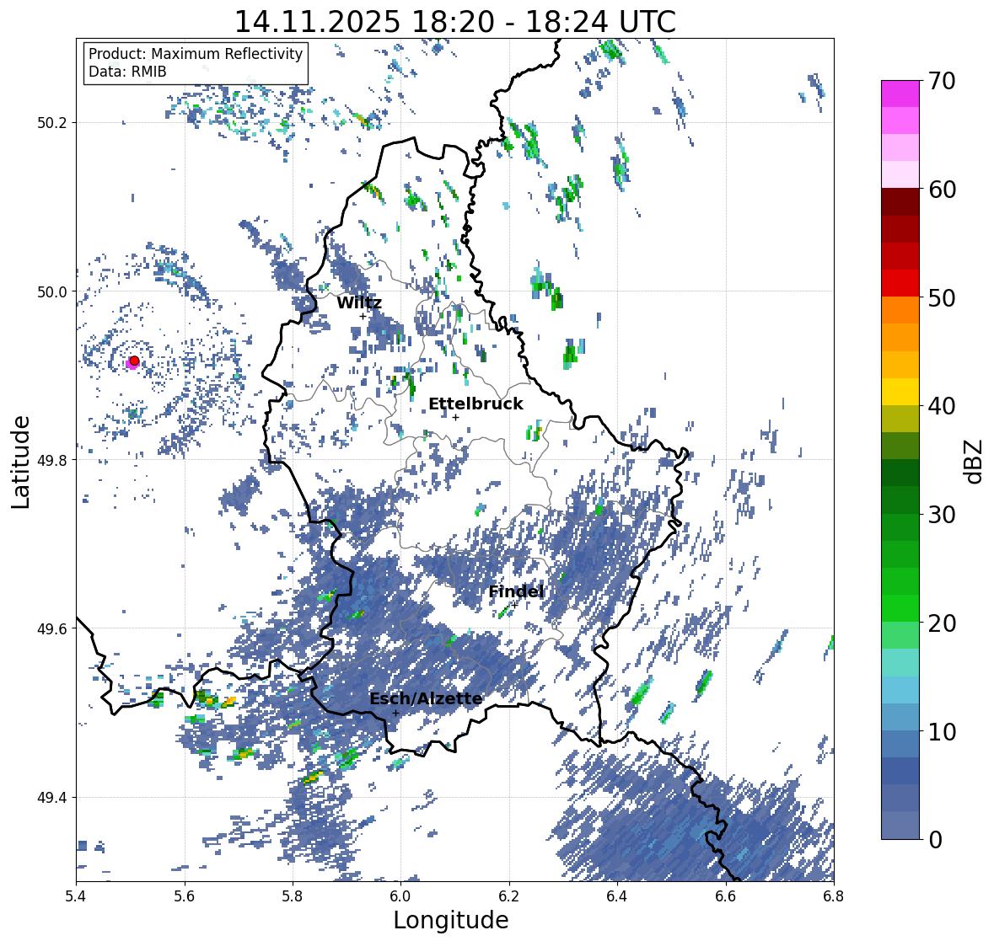
Task: Click the 5.8 longitude tick label
Action: (x=293, y=896)
